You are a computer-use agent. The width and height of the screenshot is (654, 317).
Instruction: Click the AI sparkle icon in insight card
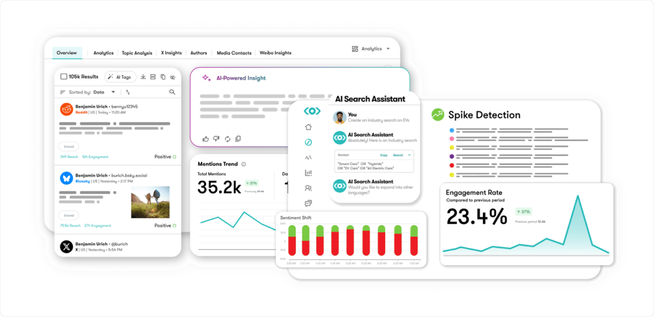[206, 78]
